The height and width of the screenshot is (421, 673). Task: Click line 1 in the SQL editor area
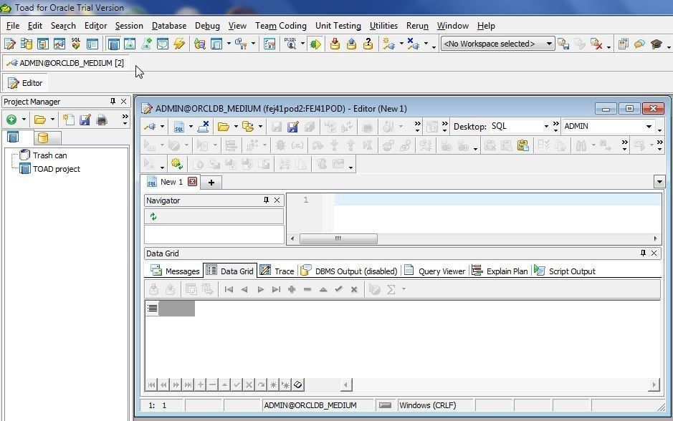pyautogui.click(x=497, y=200)
